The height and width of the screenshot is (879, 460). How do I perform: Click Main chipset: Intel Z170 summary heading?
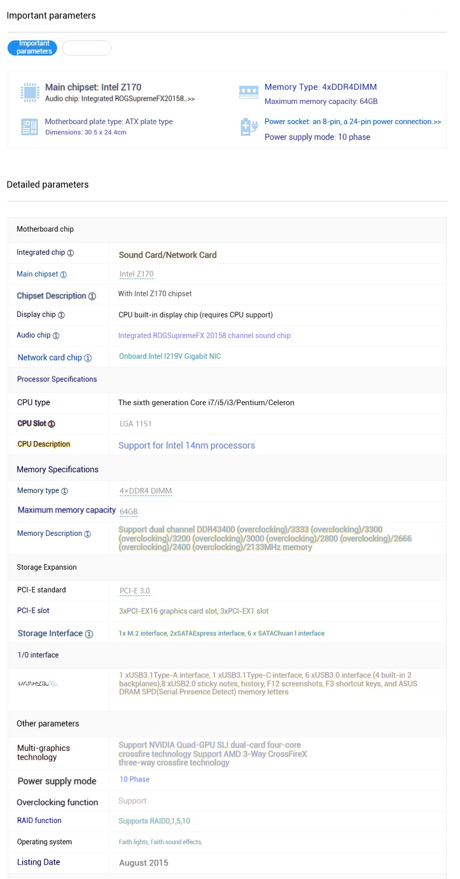tap(93, 87)
